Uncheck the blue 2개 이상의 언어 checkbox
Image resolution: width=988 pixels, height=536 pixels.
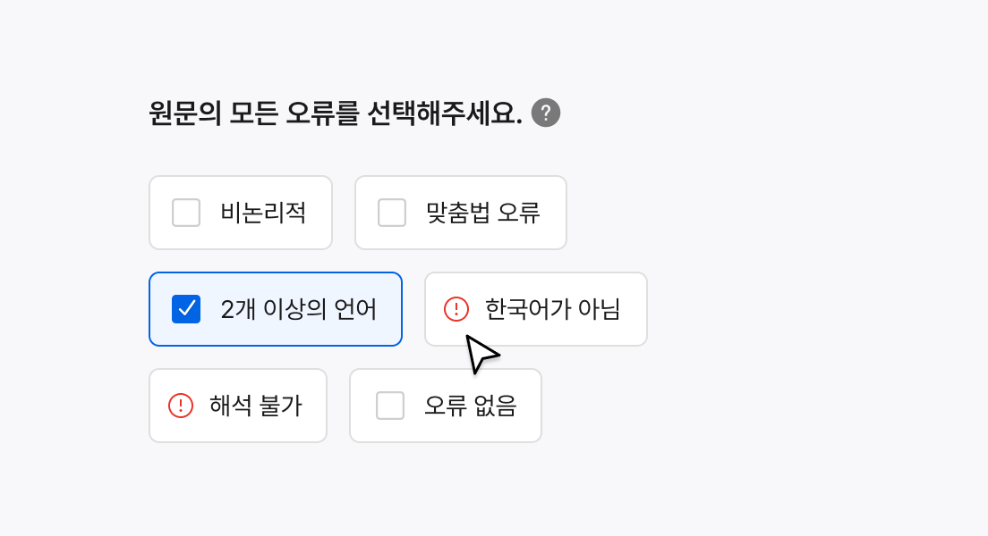pos(186,309)
